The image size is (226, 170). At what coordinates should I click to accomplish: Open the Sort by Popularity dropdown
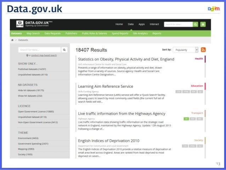pos(186,50)
